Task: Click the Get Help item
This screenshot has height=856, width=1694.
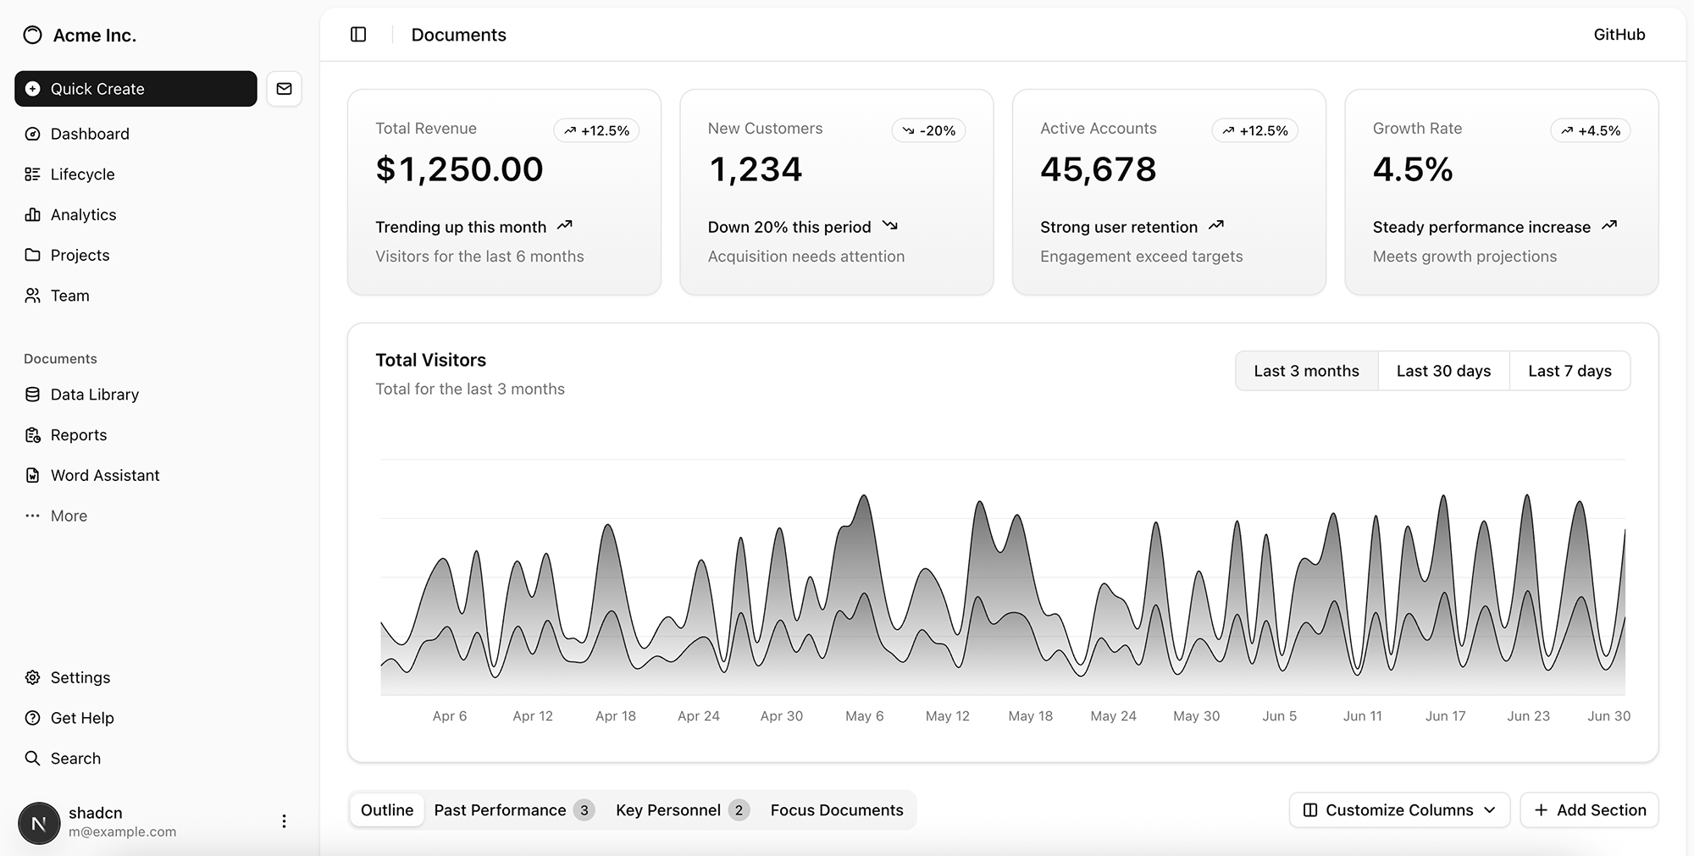Action: tap(81, 718)
